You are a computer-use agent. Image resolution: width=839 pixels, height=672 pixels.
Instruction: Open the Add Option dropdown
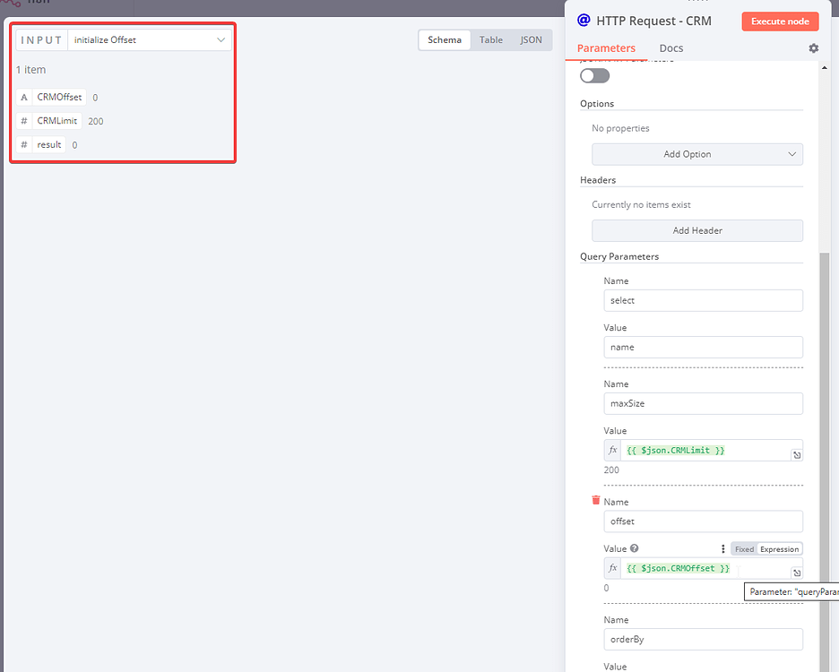click(696, 154)
